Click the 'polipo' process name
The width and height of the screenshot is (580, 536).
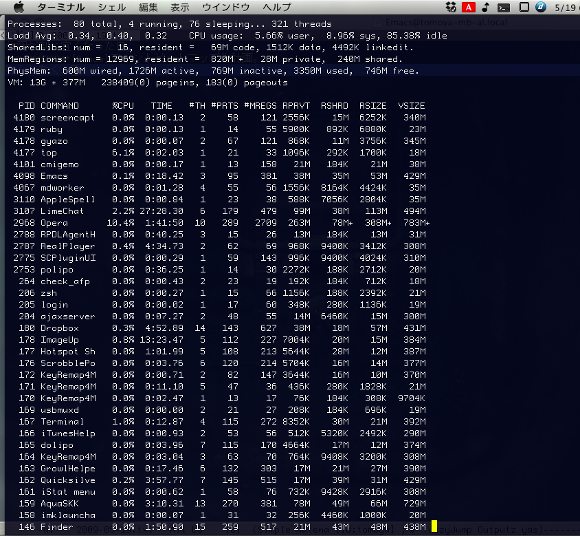click(x=57, y=270)
